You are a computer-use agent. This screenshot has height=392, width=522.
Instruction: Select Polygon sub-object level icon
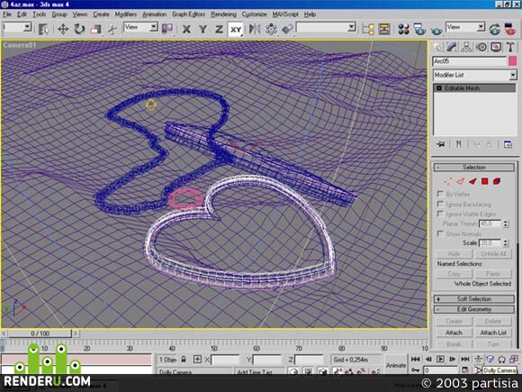point(484,181)
